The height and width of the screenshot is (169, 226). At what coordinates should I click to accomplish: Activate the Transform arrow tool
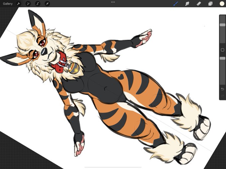(x=47, y=4)
